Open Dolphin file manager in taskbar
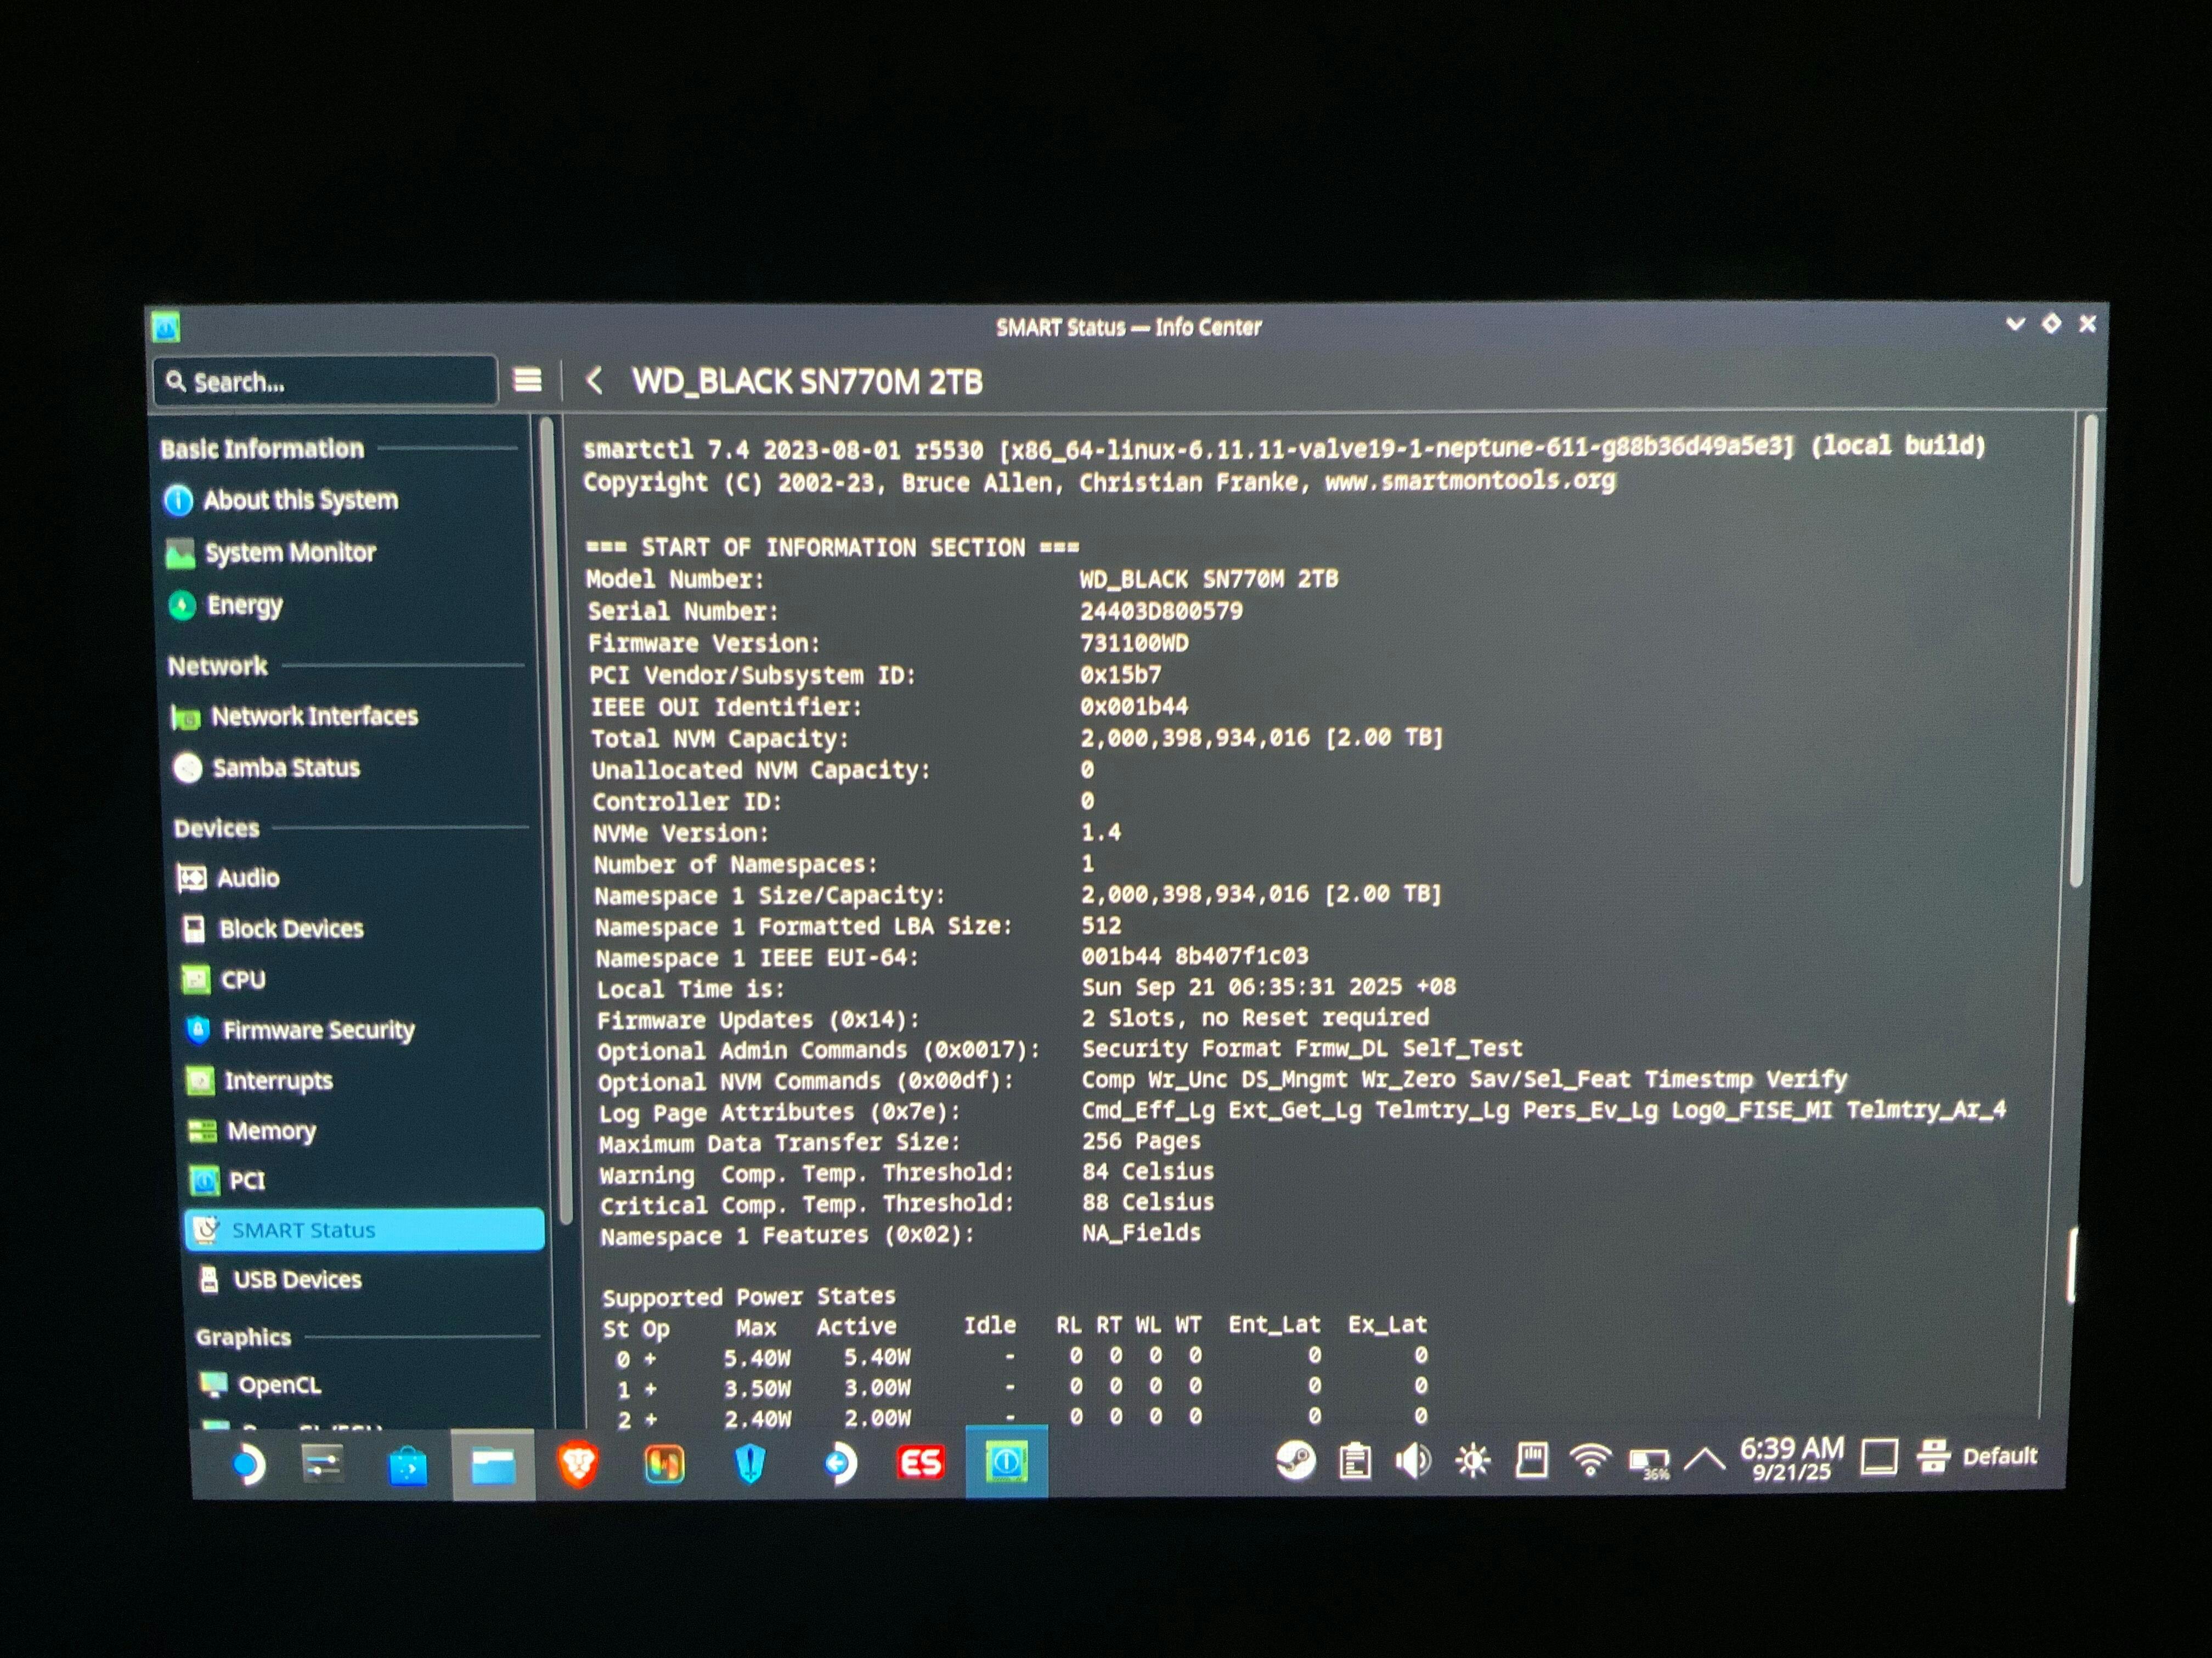This screenshot has height=1658, width=2212. click(493, 1465)
